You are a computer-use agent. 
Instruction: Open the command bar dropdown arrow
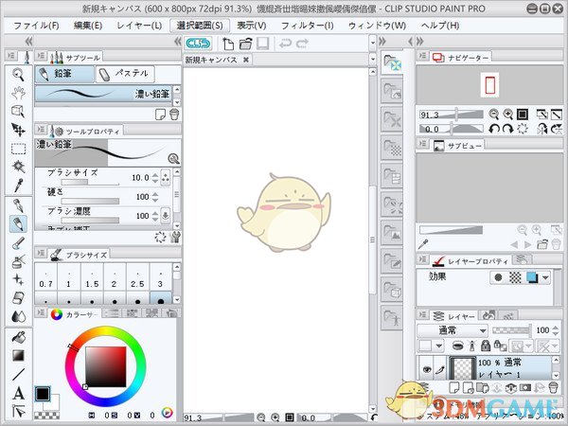[x=373, y=44]
